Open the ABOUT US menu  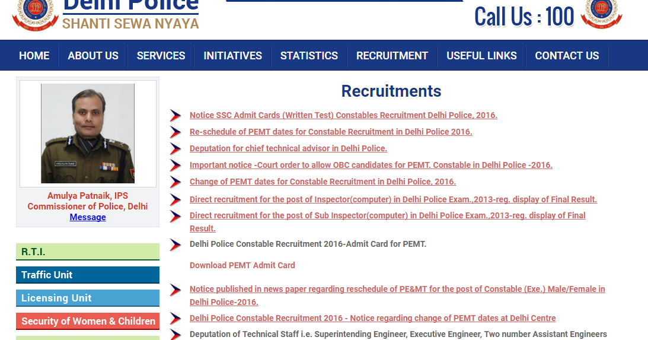click(x=93, y=56)
